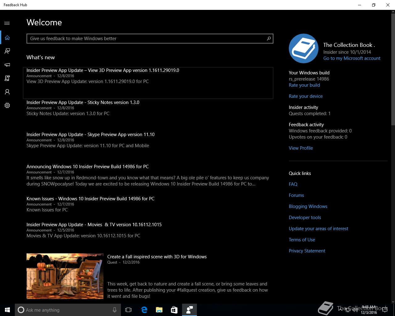395x316 pixels.
Task: Click Rate your build link
Action: click(304, 85)
